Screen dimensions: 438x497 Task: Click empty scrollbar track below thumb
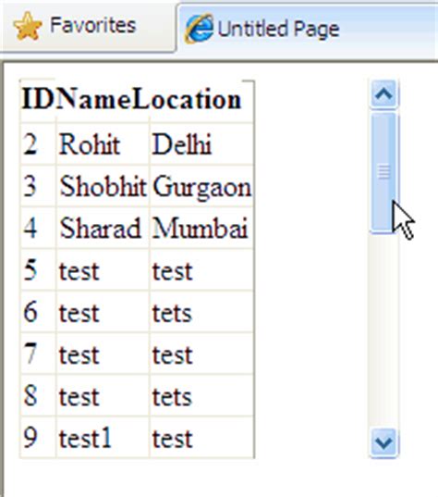(x=383, y=331)
